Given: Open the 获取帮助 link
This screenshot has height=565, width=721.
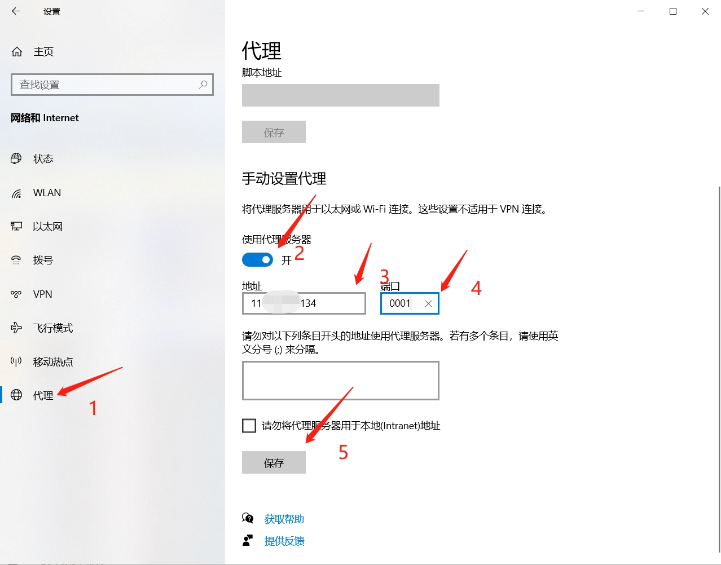Looking at the screenshot, I should click(x=284, y=519).
